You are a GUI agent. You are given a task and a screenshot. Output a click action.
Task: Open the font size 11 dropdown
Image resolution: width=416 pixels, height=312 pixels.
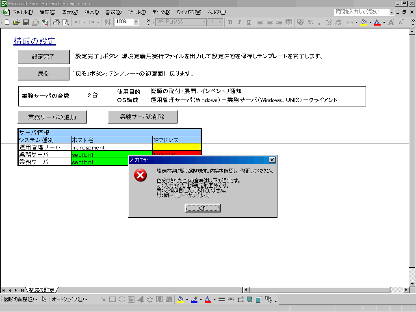[220, 22]
